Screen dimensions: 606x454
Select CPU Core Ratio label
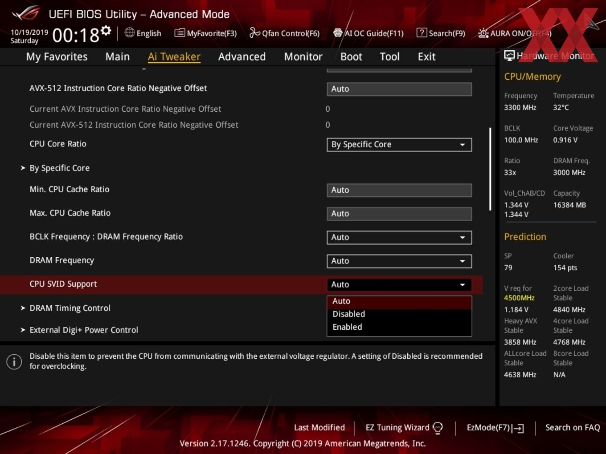click(58, 144)
